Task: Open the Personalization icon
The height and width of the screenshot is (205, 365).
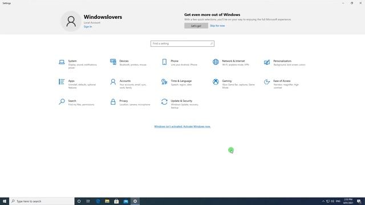Action: pyautogui.click(x=267, y=62)
